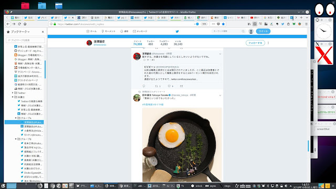
Task: Collapse the グループB bookmark folder
Action: click(16, 139)
